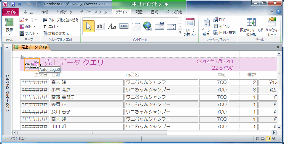Image resolution: width=284 pixels, height=144 pixels.
Task: Switch to Print Preview status bar icon
Action: click(263, 138)
